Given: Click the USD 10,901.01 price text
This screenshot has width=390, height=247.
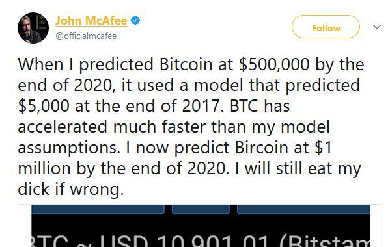Looking at the screenshot, I should 184,241.
